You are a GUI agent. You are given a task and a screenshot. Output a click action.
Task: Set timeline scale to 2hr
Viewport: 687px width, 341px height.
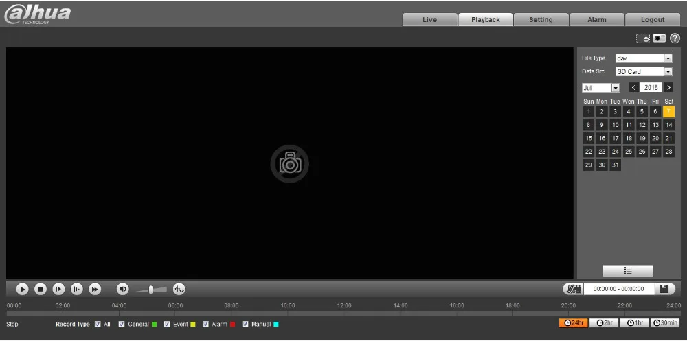604,323
